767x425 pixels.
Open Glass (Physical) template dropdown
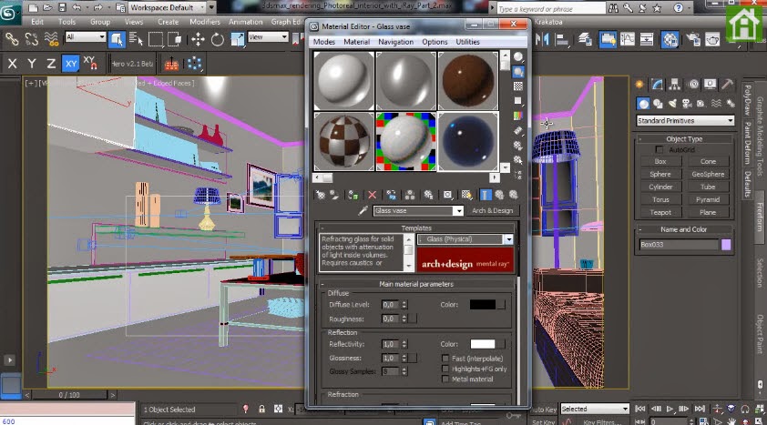point(465,239)
